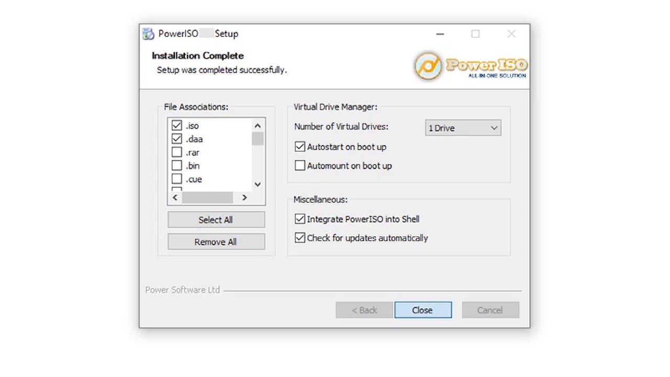Click the 'Power Software Ltd' footer text
The image size is (670, 377).
[183, 290]
